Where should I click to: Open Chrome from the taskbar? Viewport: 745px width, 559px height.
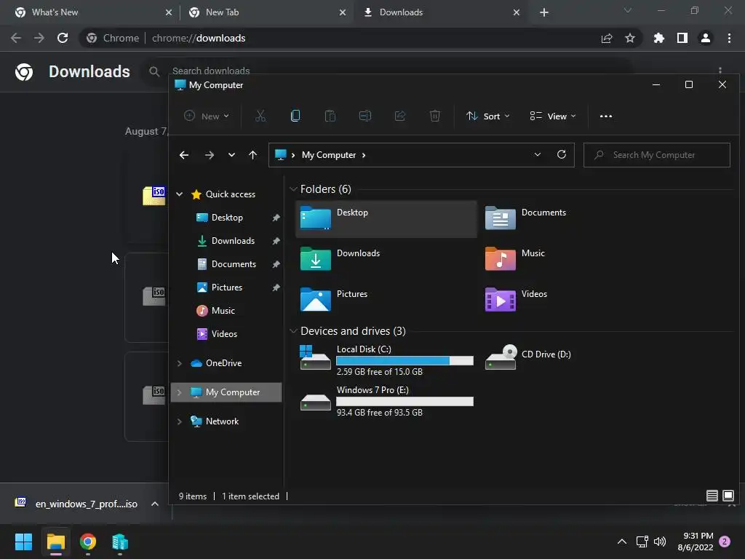(x=88, y=542)
